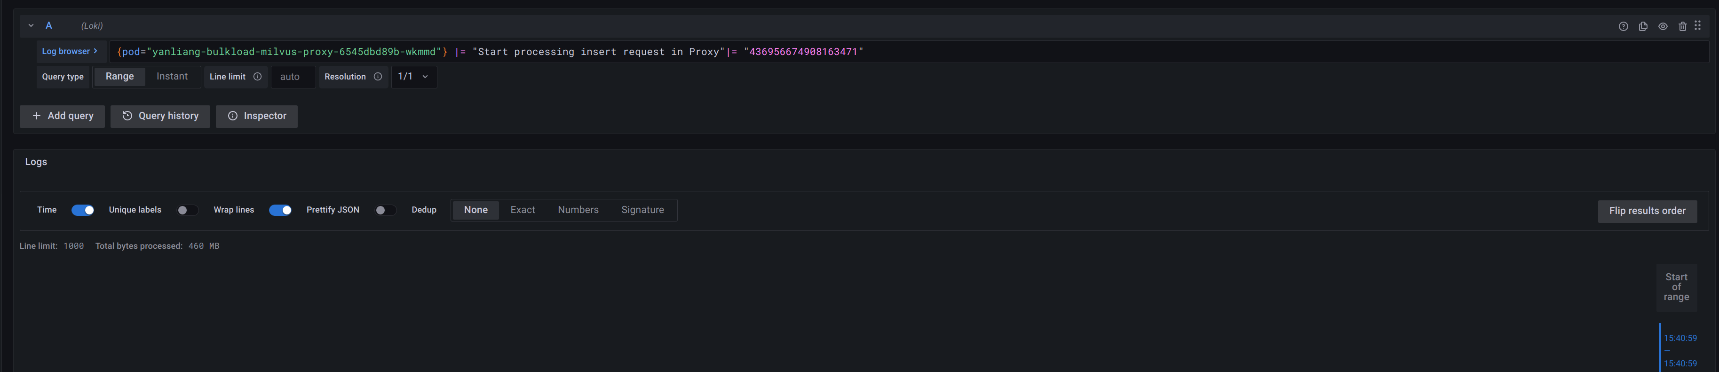Click the Flip results order button

click(x=1647, y=210)
